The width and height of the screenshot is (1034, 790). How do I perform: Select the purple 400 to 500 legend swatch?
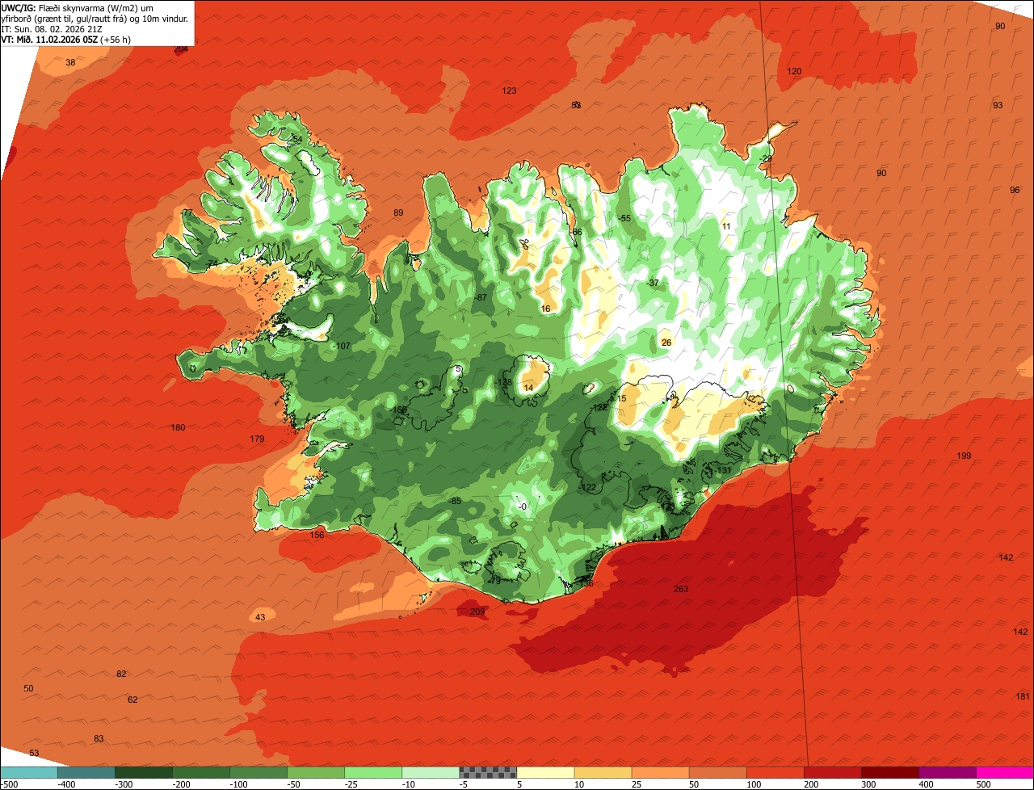coord(947,772)
